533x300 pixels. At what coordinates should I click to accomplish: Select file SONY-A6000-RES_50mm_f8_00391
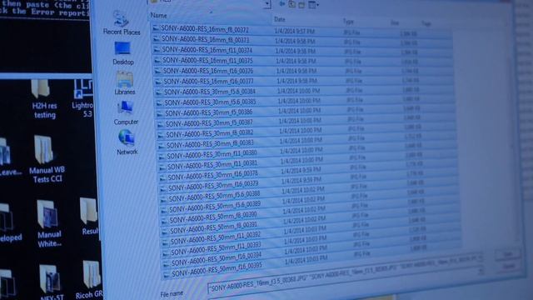pos(214,227)
